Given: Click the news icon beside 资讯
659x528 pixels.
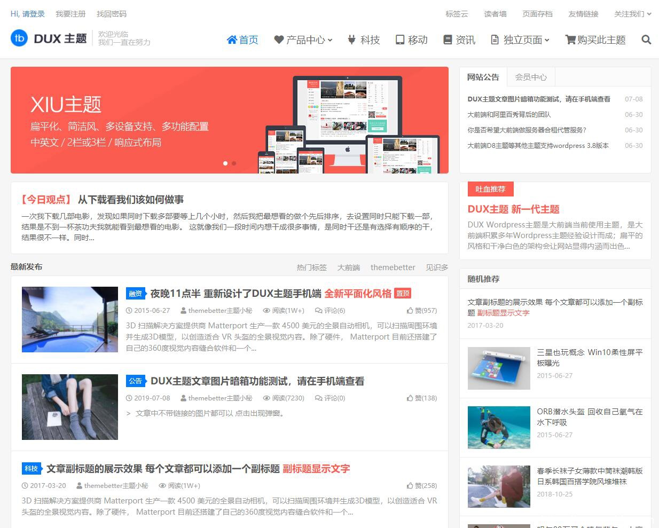Looking at the screenshot, I should pos(448,40).
